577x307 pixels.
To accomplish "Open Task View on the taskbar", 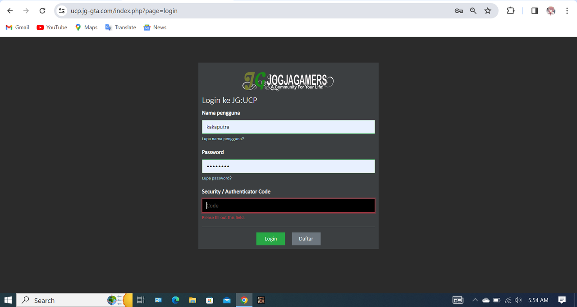I will (x=140, y=300).
